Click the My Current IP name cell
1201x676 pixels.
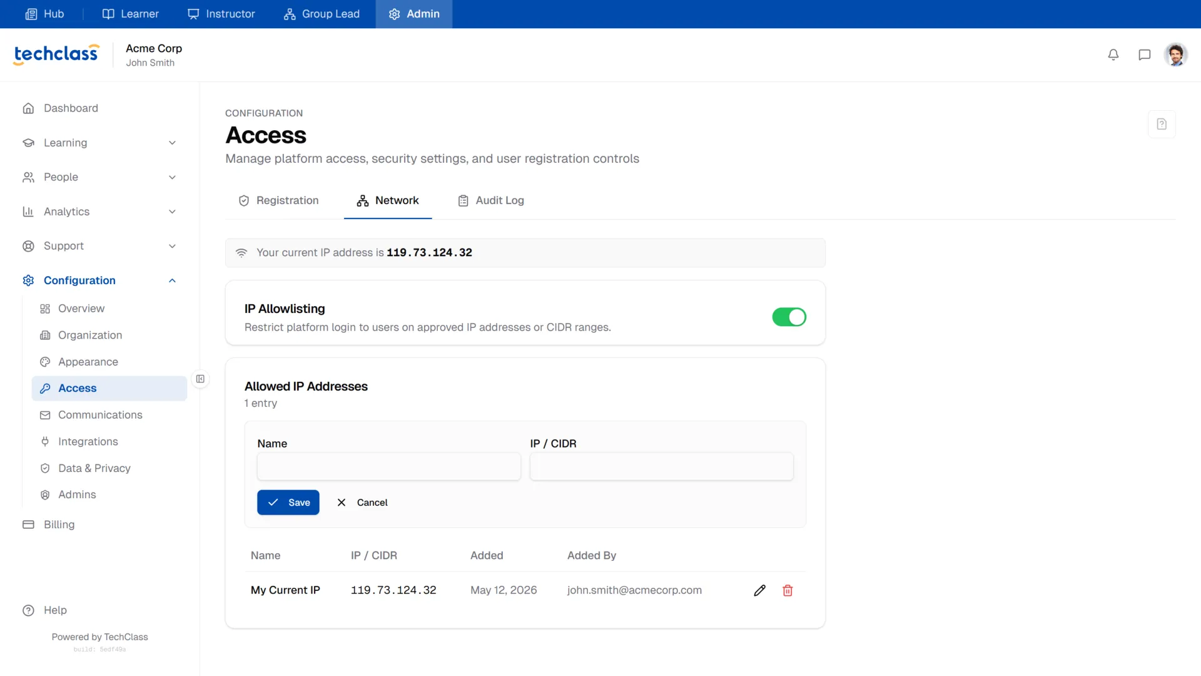pos(285,590)
